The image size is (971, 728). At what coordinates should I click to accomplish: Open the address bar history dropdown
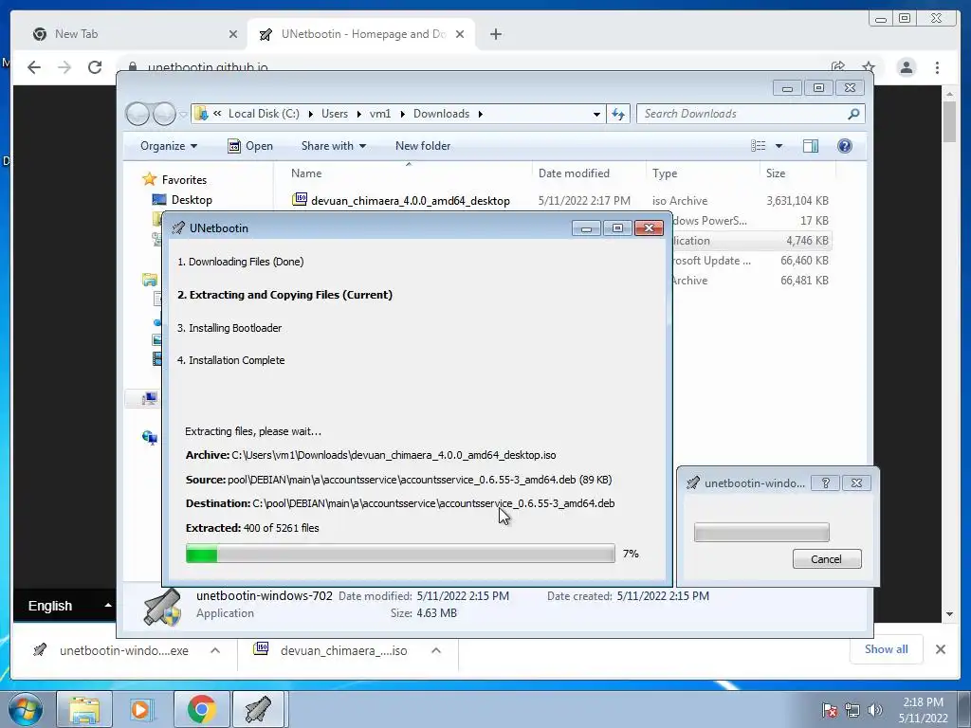(595, 114)
